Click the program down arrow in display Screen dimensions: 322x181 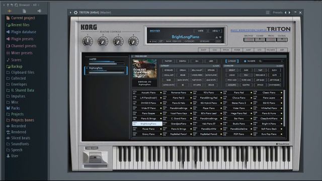click(x=220, y=37)
